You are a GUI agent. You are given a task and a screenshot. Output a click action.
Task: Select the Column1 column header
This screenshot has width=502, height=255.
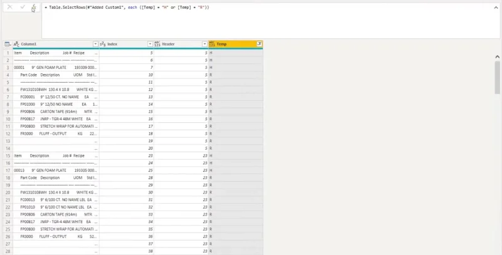click(56, 44)
